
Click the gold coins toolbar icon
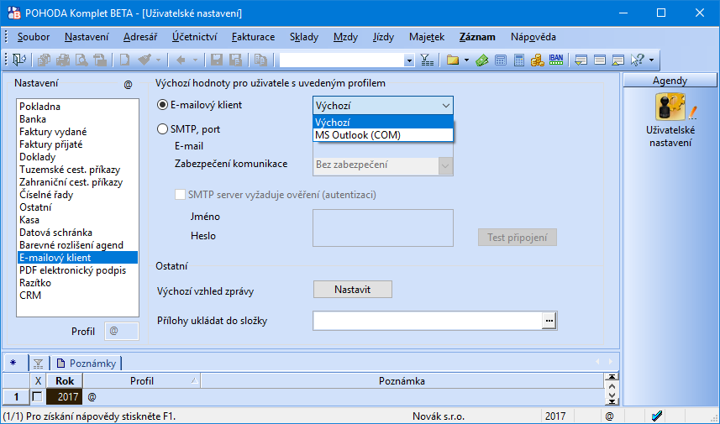537,60
